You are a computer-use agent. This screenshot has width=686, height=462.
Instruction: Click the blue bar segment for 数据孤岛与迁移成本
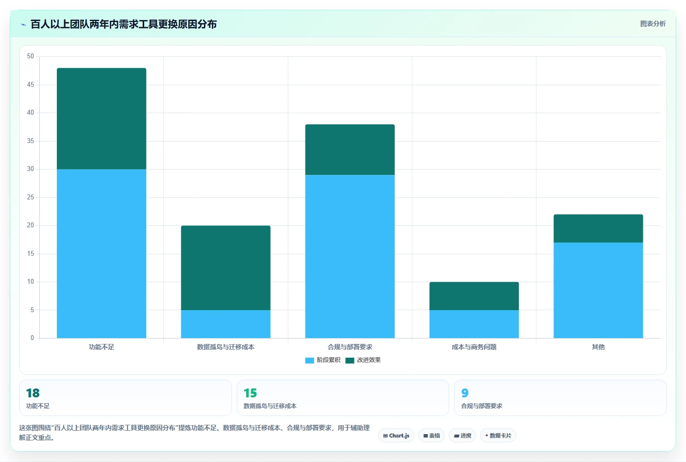(226, 324)
